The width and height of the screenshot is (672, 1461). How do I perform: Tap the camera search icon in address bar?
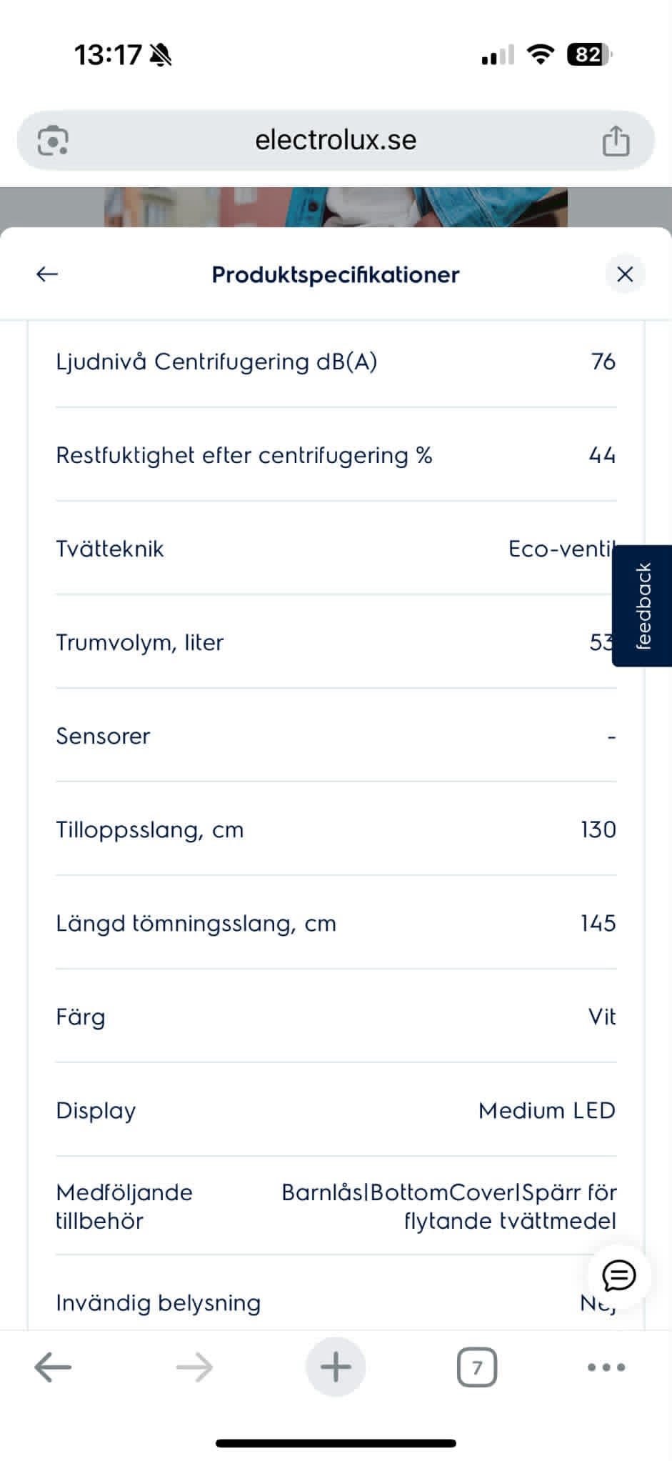(x=53, y=140)
